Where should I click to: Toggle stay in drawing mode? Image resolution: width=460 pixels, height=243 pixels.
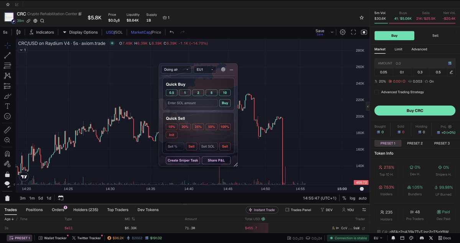click(x=7, y=164)
